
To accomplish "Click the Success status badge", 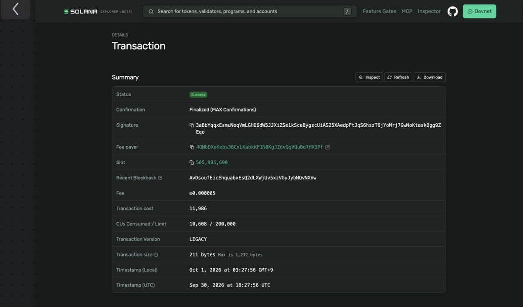I will pos(198,94).
